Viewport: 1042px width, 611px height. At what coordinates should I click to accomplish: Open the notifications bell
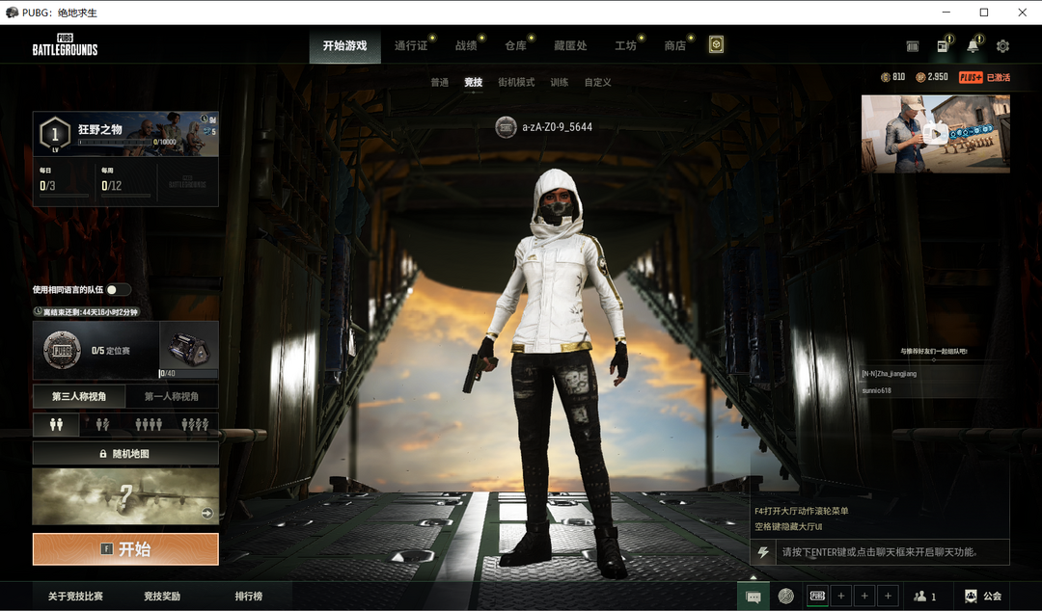pos(973,46)
